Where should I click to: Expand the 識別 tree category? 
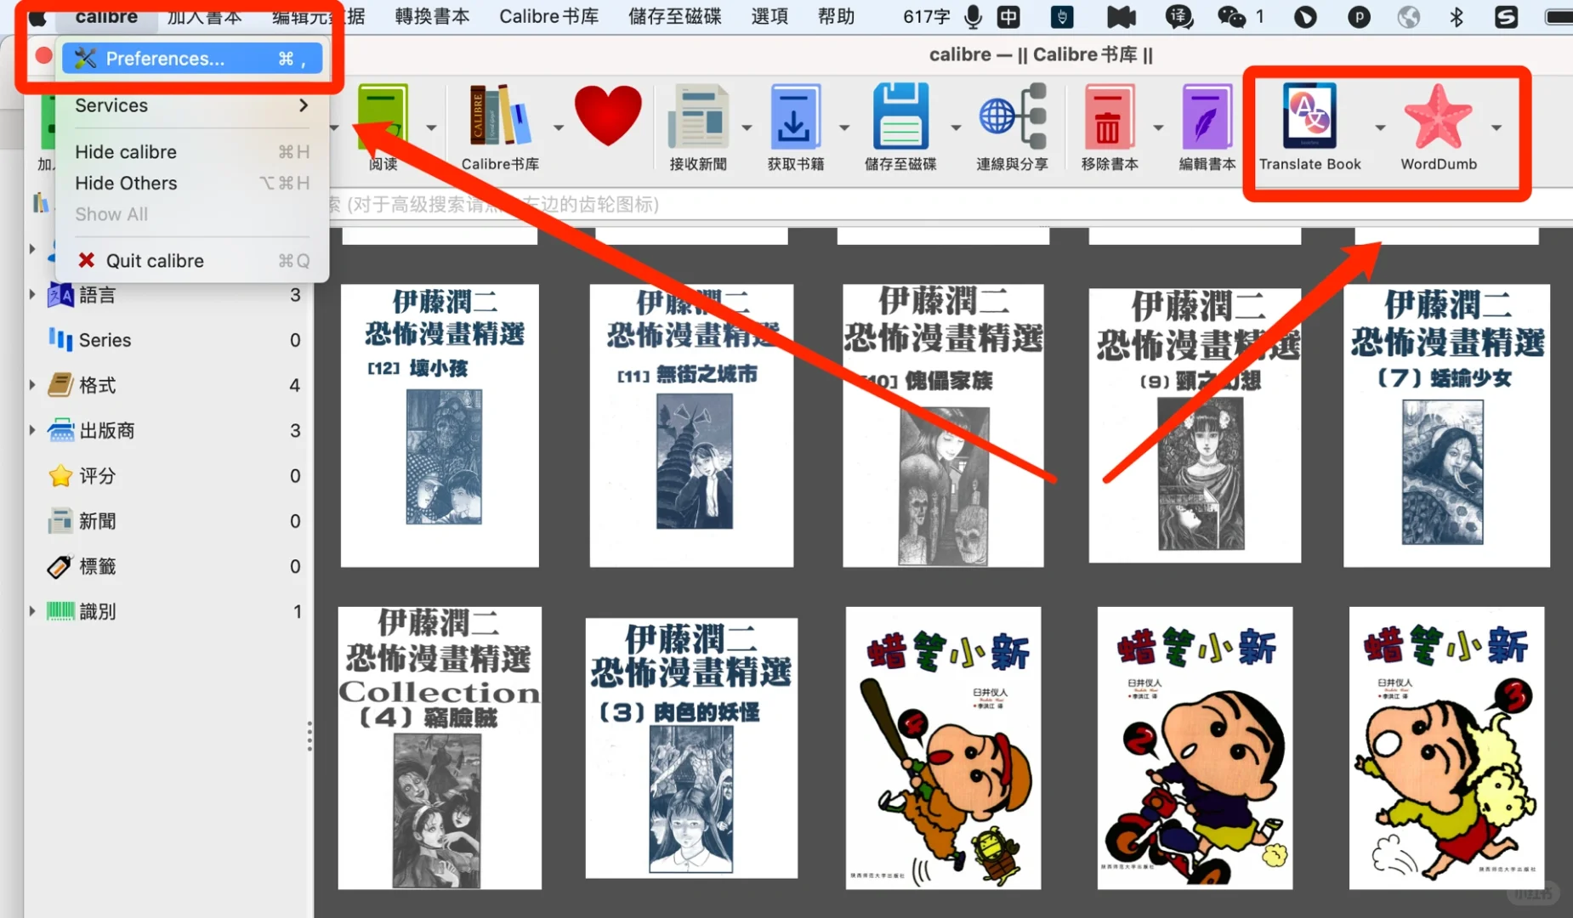point(32,611)
